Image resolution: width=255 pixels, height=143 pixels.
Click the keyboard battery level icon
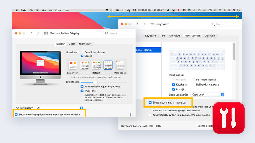tap(151, 126)
